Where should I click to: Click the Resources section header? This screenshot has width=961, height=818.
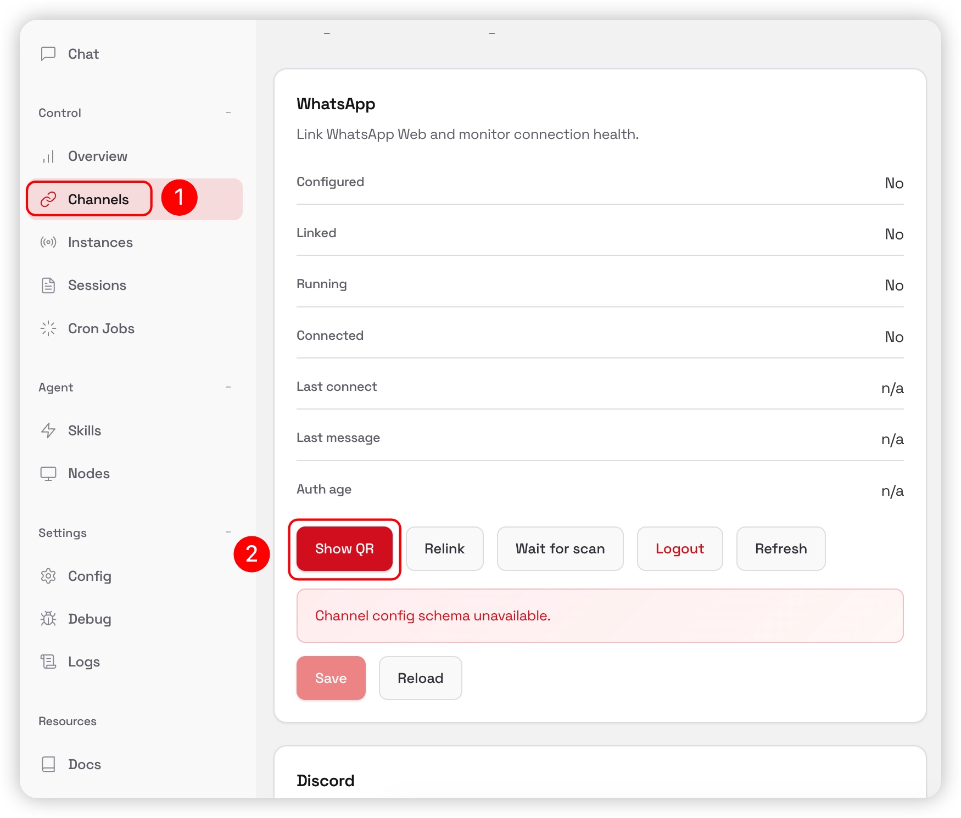tap(68, 721)
